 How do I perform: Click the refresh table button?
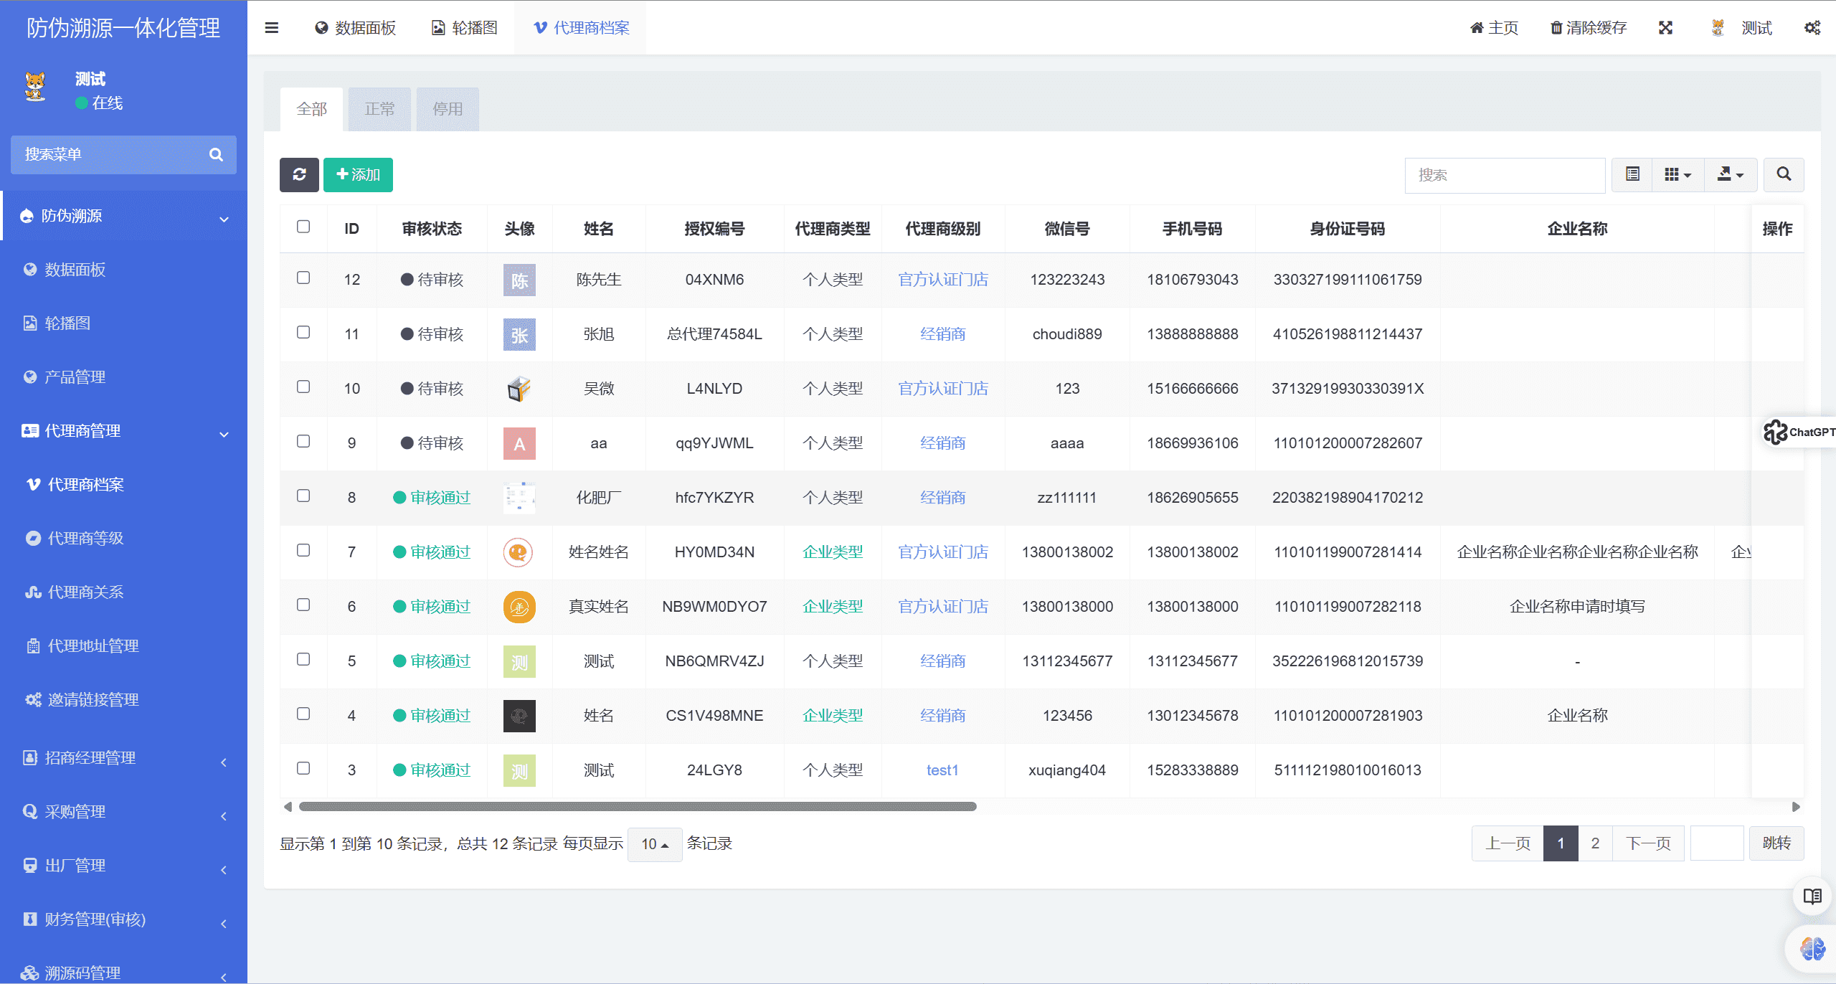coord(299,174)
